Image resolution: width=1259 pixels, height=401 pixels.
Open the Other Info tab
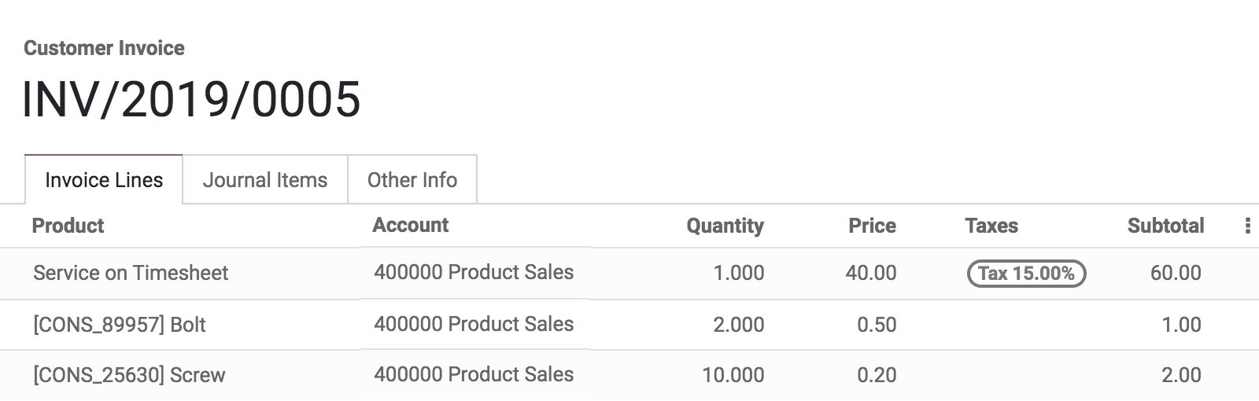pos(412,180)
